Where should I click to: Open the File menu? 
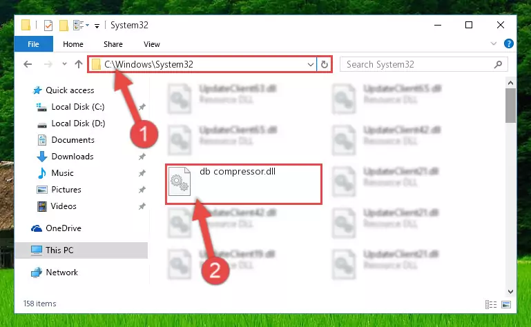tap(33, 44)
